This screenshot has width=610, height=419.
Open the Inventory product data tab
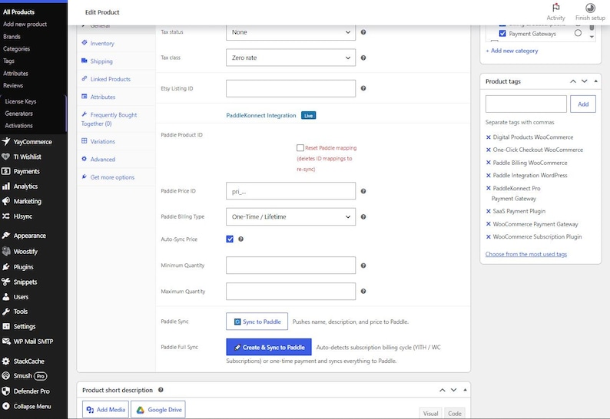coord(116,43)
